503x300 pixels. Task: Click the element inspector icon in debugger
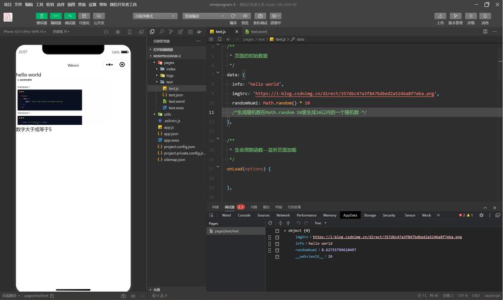[212, 215]
